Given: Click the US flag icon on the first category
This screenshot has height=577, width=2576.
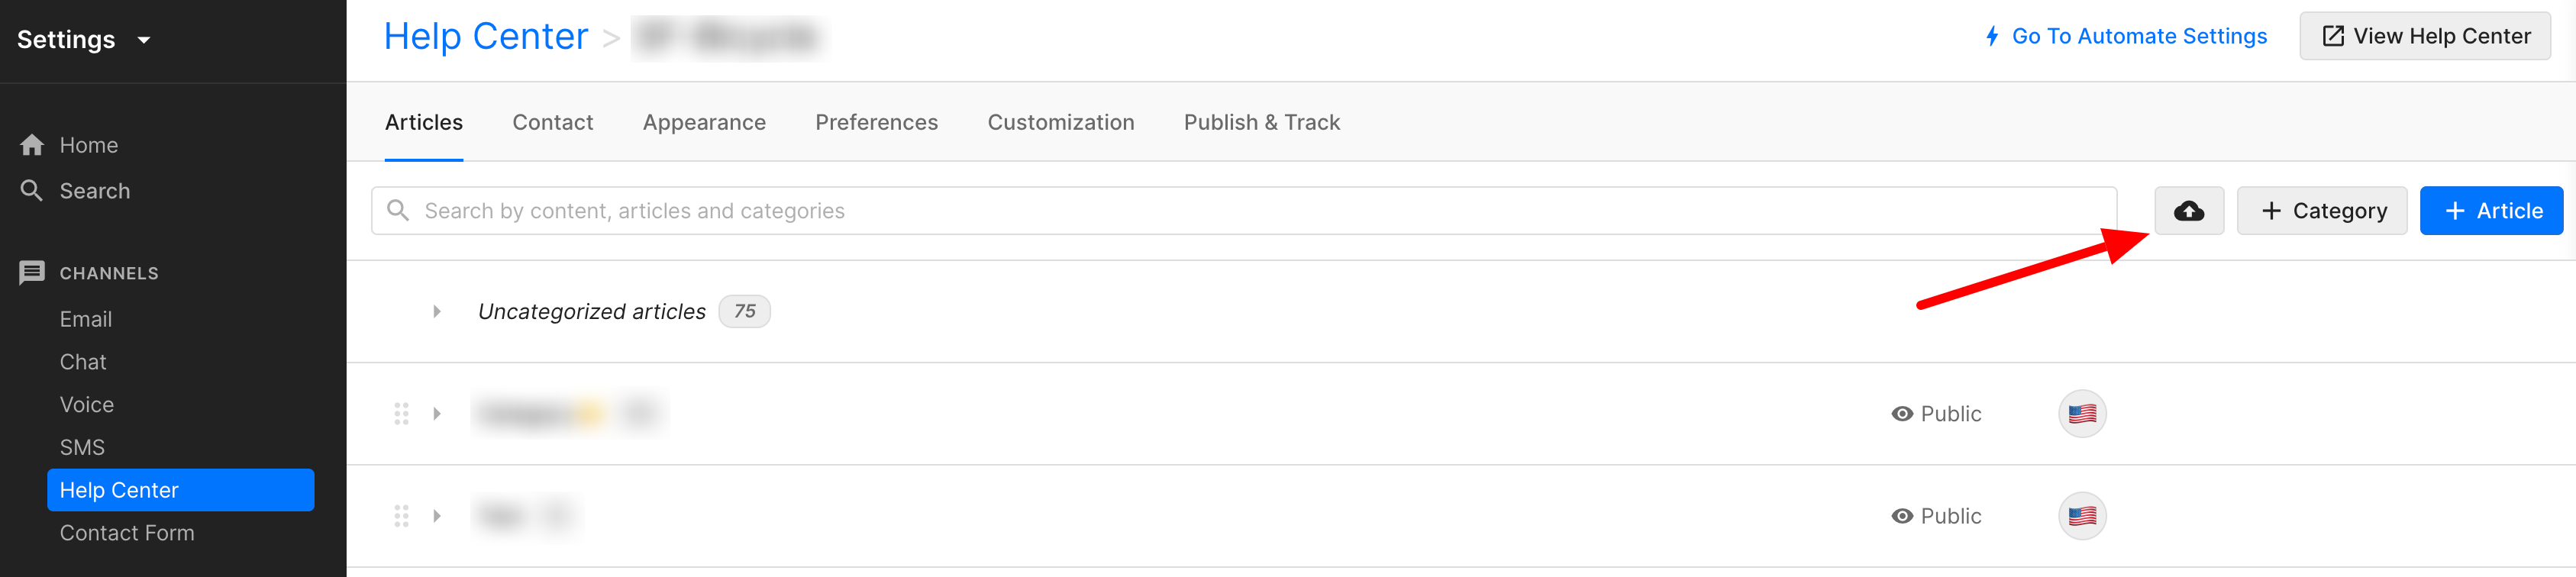Looking at the screenshot, I should point(2082,413).
